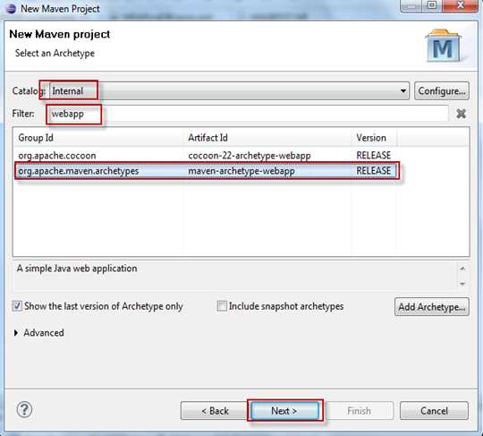The width and height of the screenshot is (483, 436).
Task: Open the Catalog dropdown arrow
Action: click(402, 91)
